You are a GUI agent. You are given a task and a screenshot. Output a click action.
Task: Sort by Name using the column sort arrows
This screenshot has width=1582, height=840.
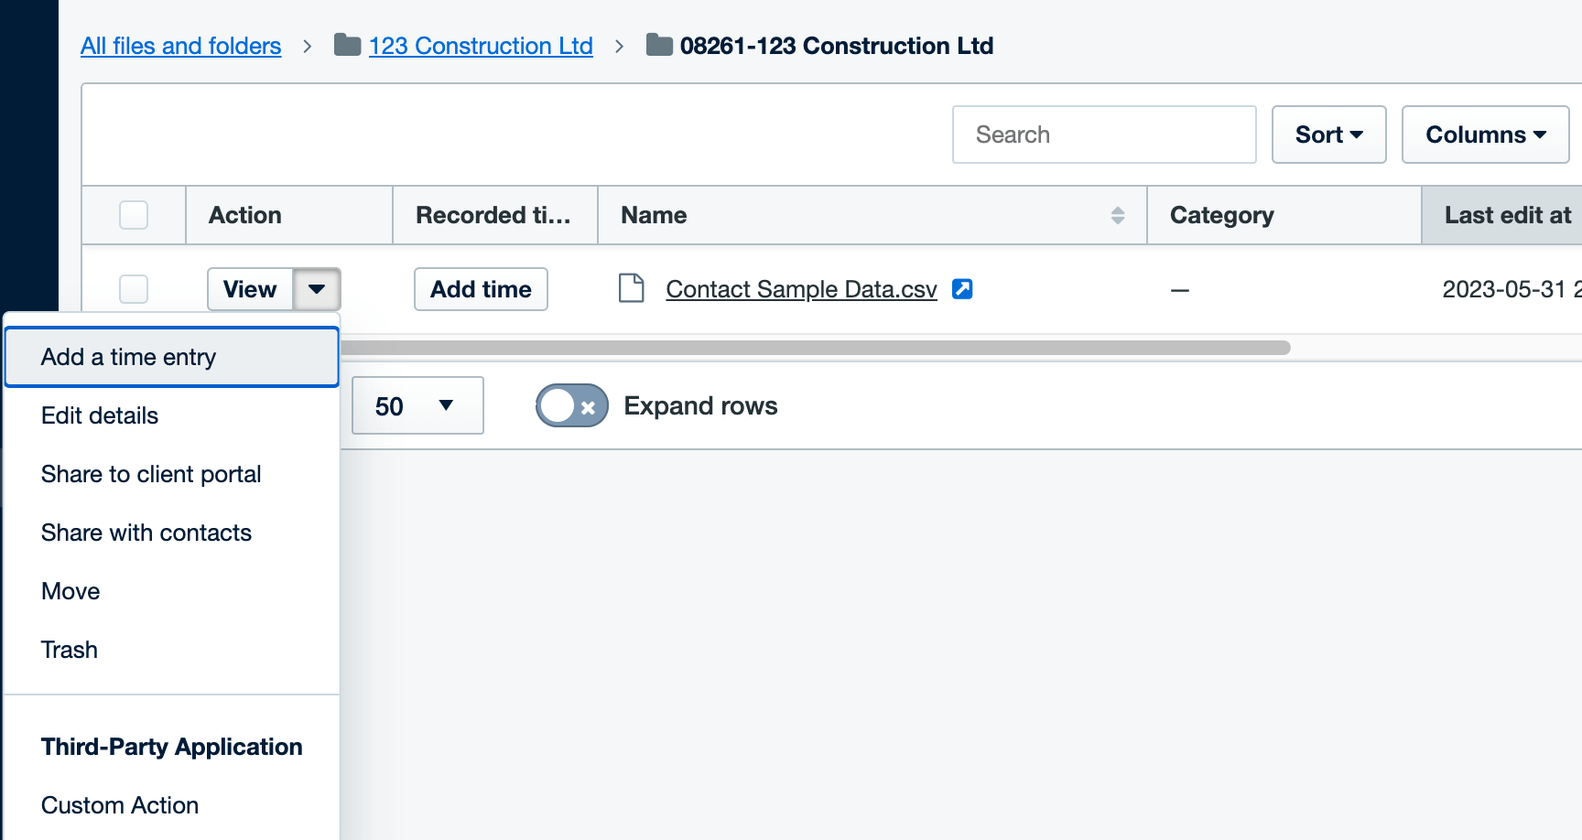pos(1117,214)
